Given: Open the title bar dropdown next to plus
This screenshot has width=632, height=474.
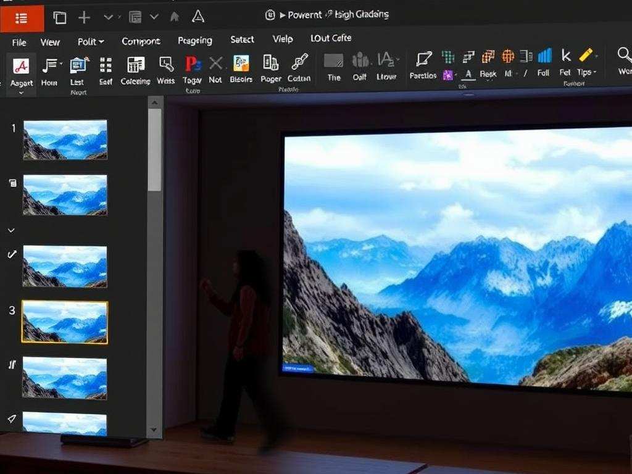Looking at the screenshot, I should pyautogui.click(x=108, y=17).
